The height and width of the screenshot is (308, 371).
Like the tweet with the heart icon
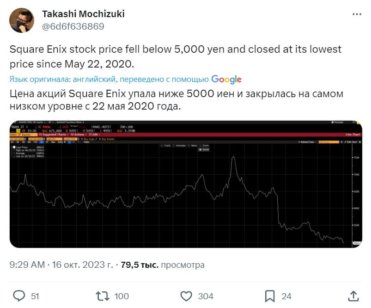coord(186,296)
